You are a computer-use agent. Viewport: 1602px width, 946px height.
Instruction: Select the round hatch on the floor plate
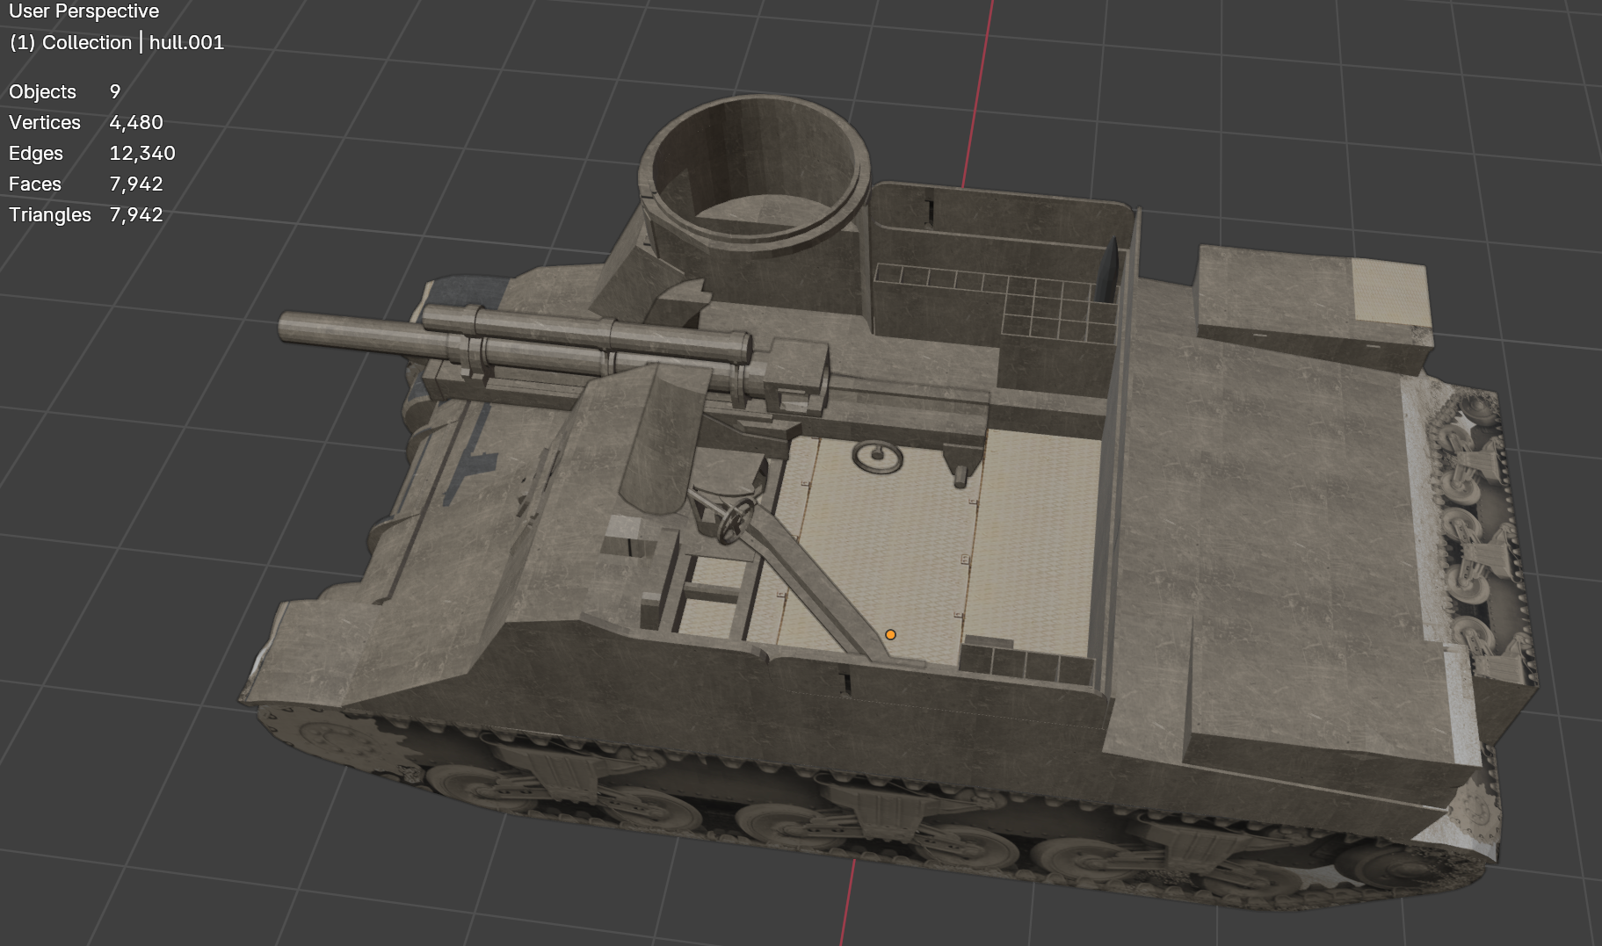877,457
